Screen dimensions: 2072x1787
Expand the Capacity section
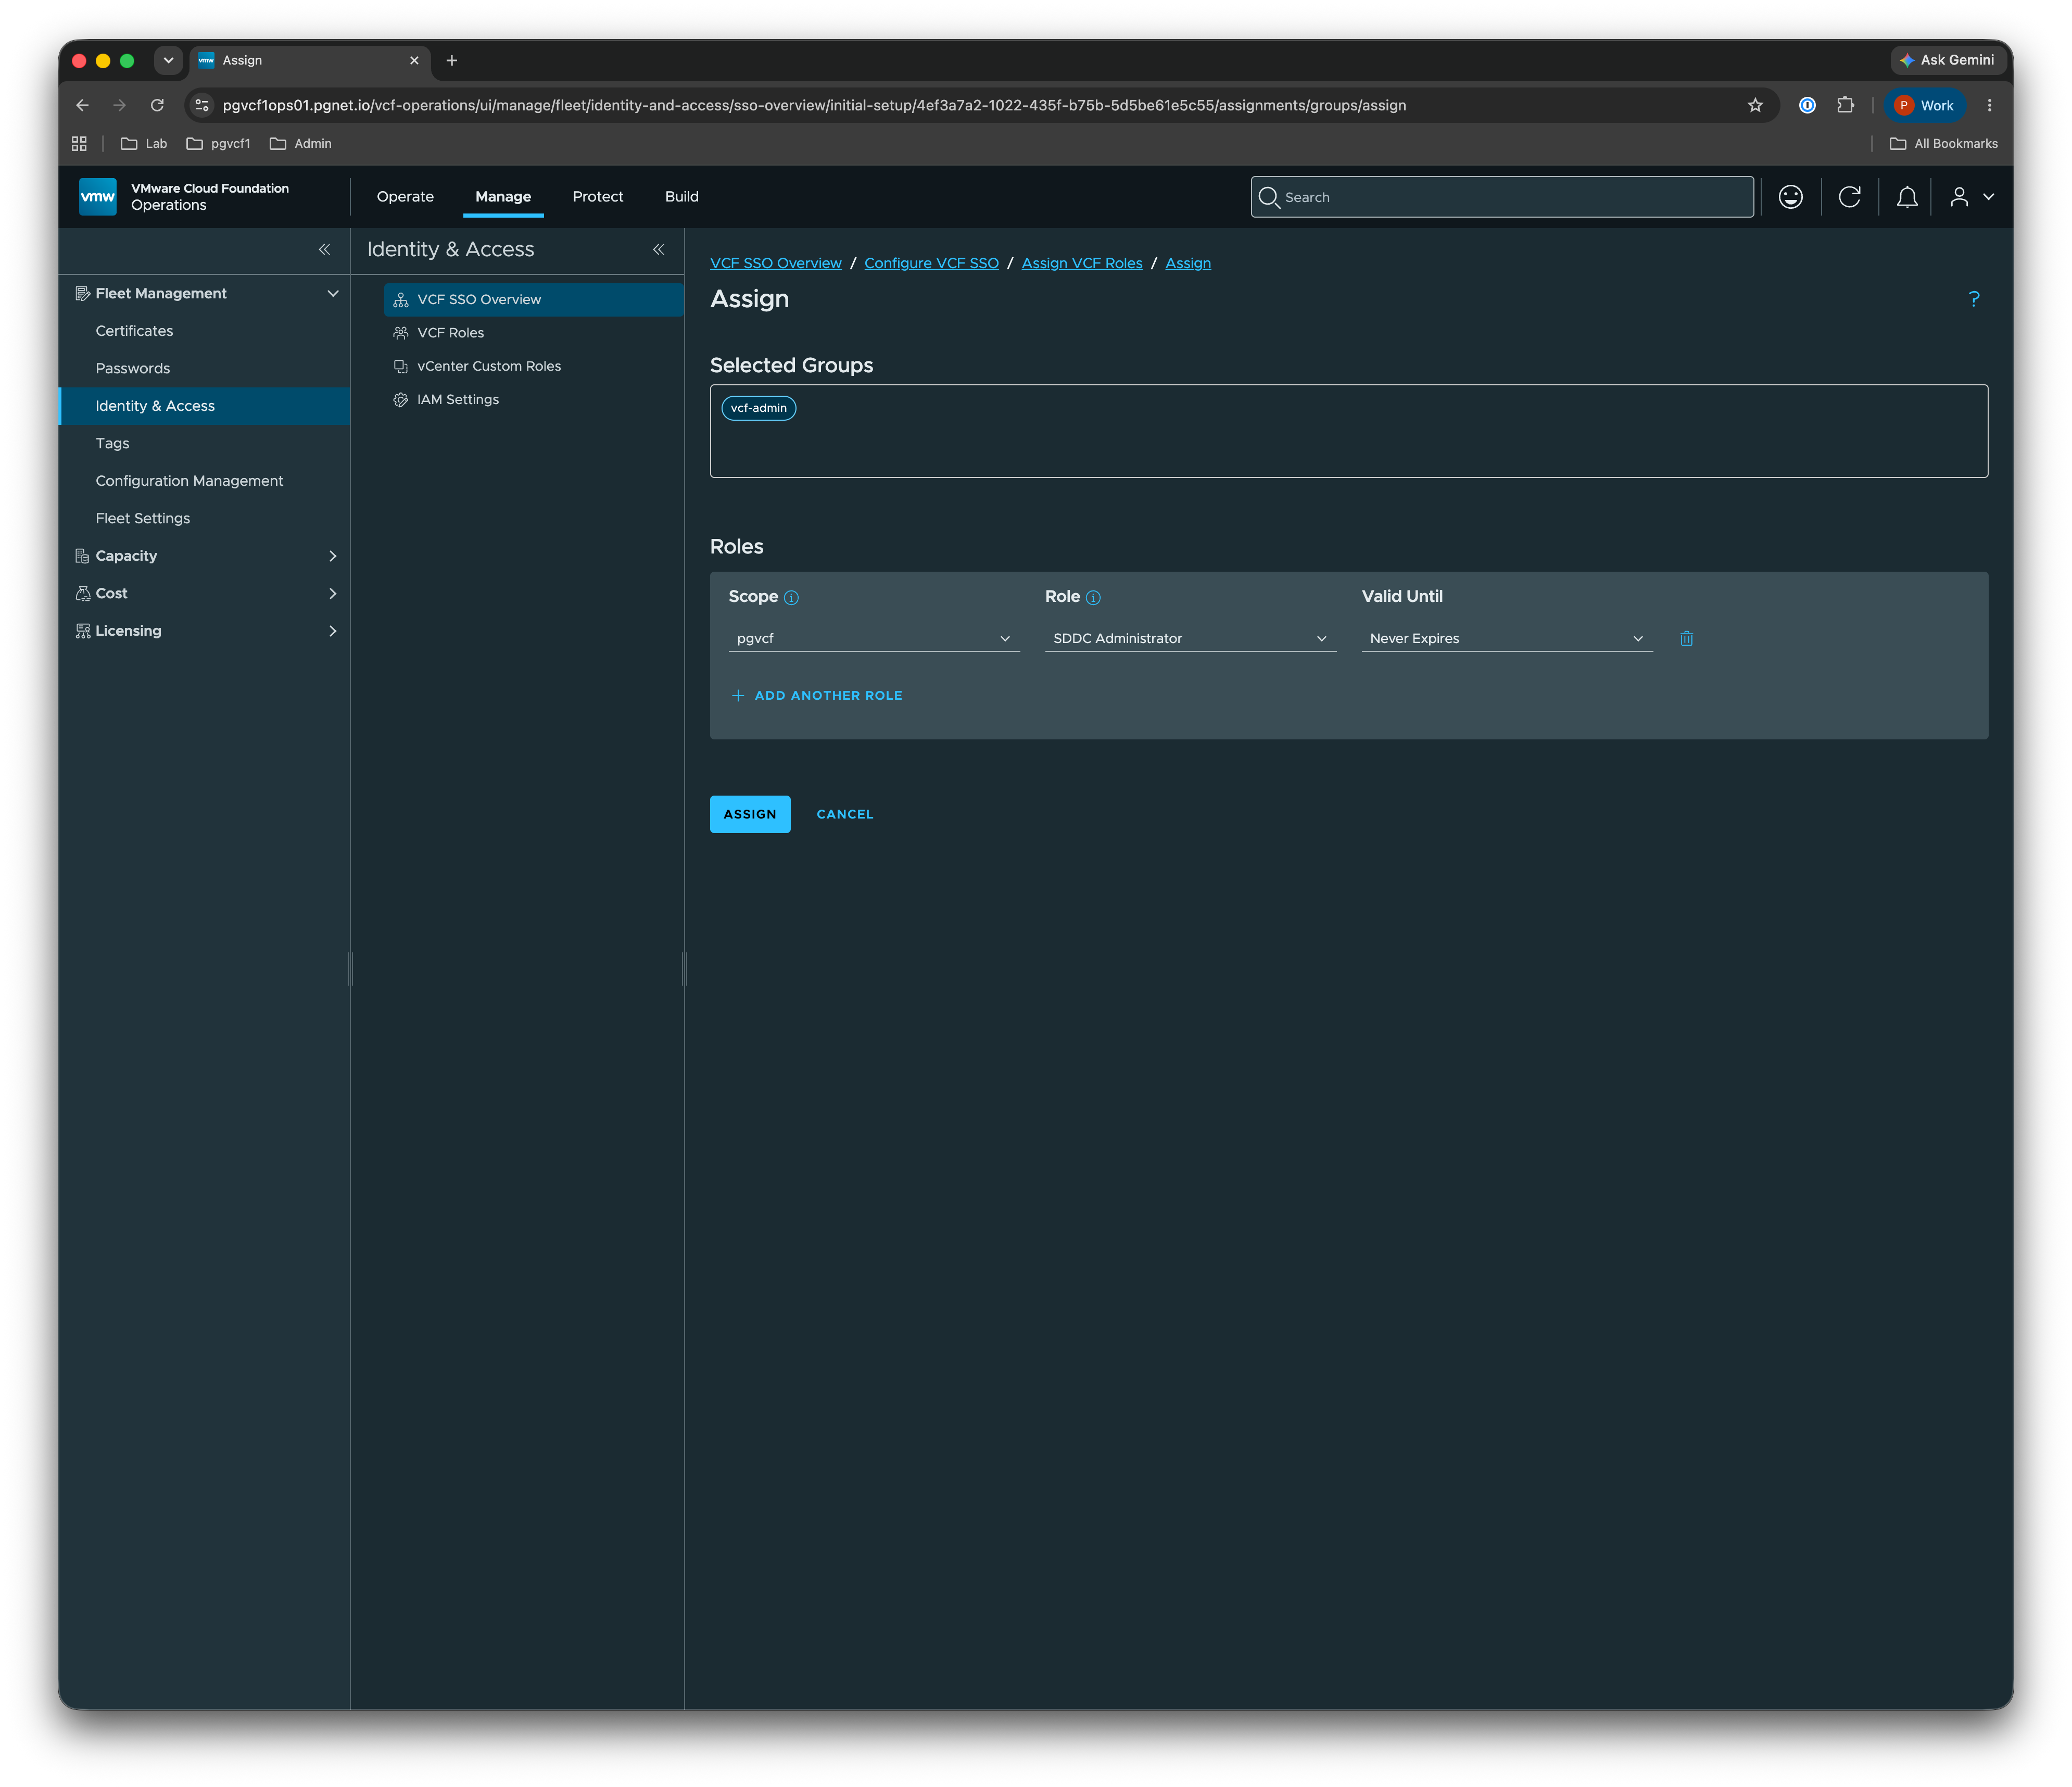pos(333,556)
